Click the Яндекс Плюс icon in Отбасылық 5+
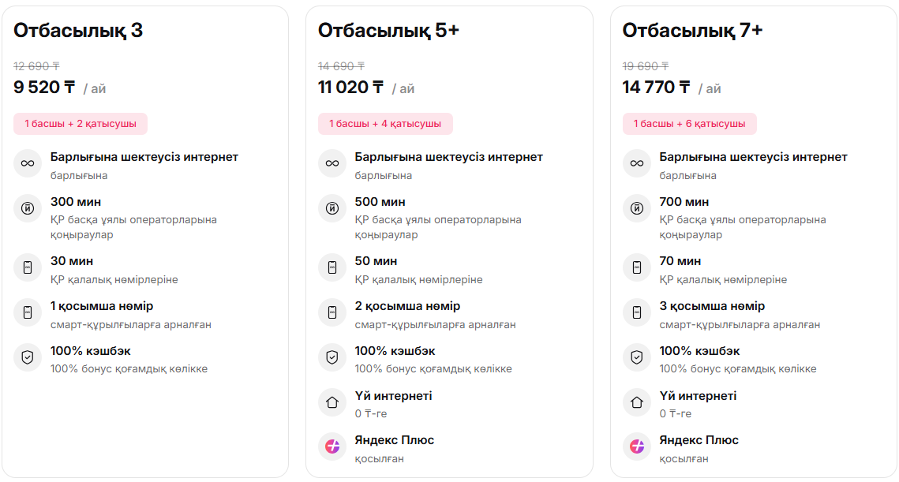This screenshot has width=899, height=482. pos(332,447)
